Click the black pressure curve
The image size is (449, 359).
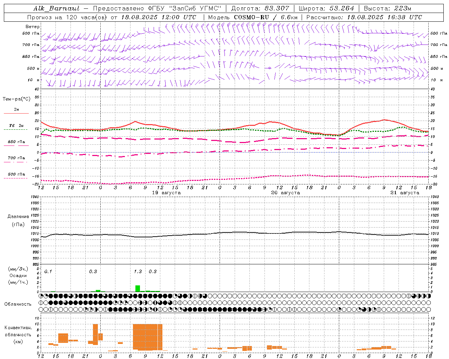[235, 232]
